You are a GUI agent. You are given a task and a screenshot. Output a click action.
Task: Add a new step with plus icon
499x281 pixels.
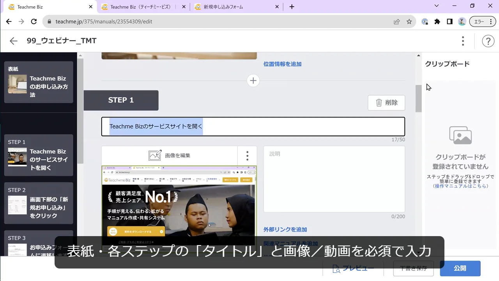pos(253,80)
